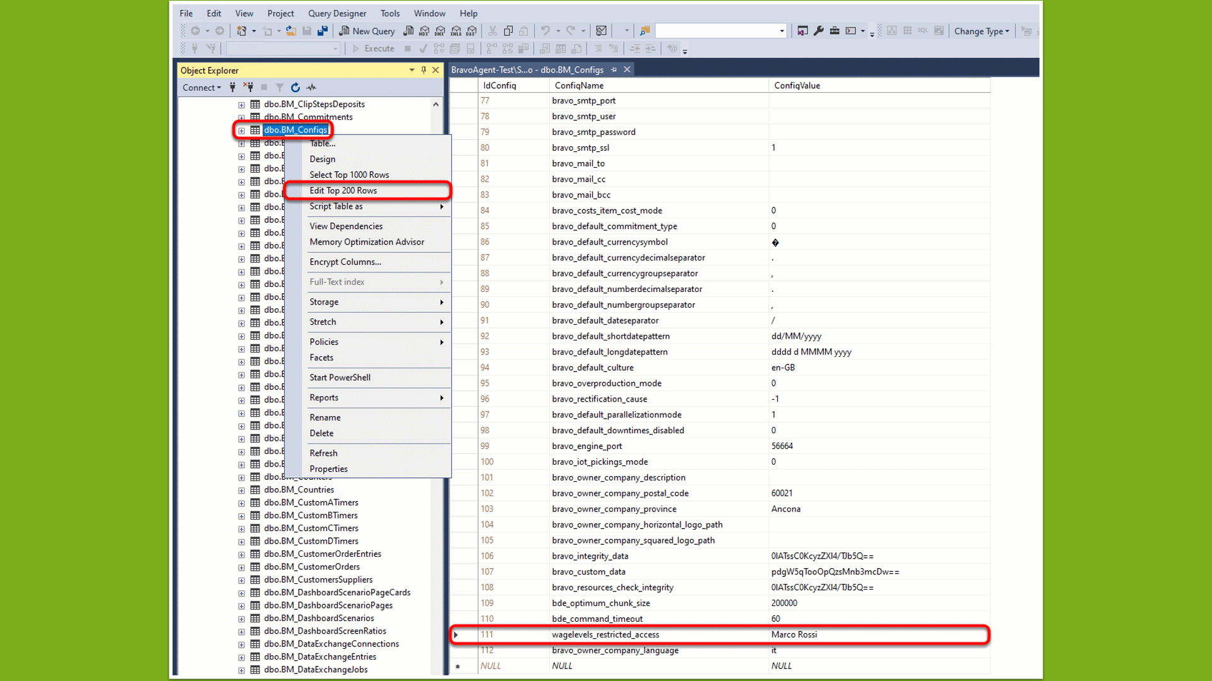This screenshot has height=681, width=1212.
Task: Open the Tools menu
Action: click(390, 13)
